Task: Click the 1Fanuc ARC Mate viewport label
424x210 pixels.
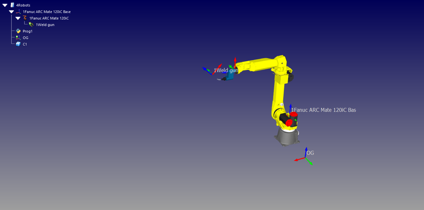Action: pyautogui.click(x=323, y=110)
